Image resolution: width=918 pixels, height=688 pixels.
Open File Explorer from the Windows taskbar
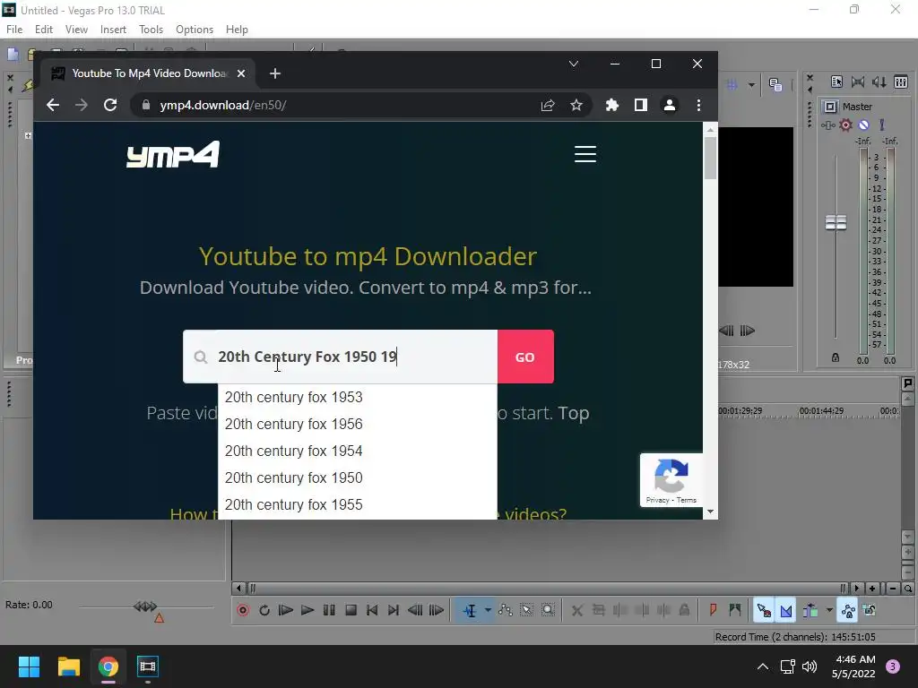click(x=68, y=666)
